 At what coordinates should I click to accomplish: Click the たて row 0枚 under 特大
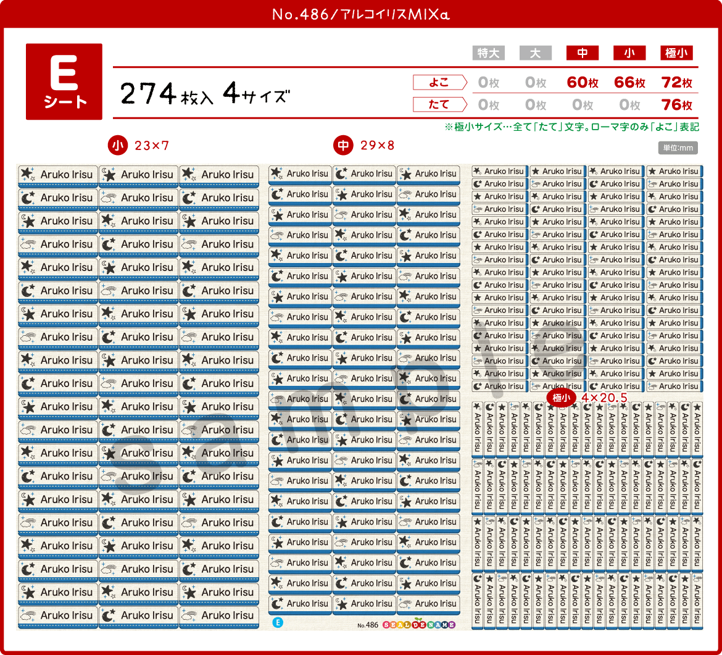(489, 105)
